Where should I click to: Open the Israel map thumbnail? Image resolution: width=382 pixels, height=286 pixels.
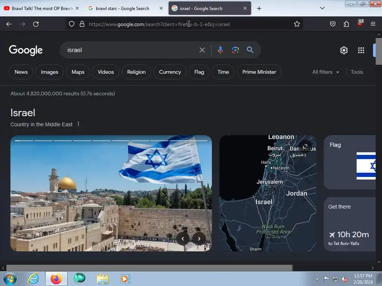click(268, 193)
